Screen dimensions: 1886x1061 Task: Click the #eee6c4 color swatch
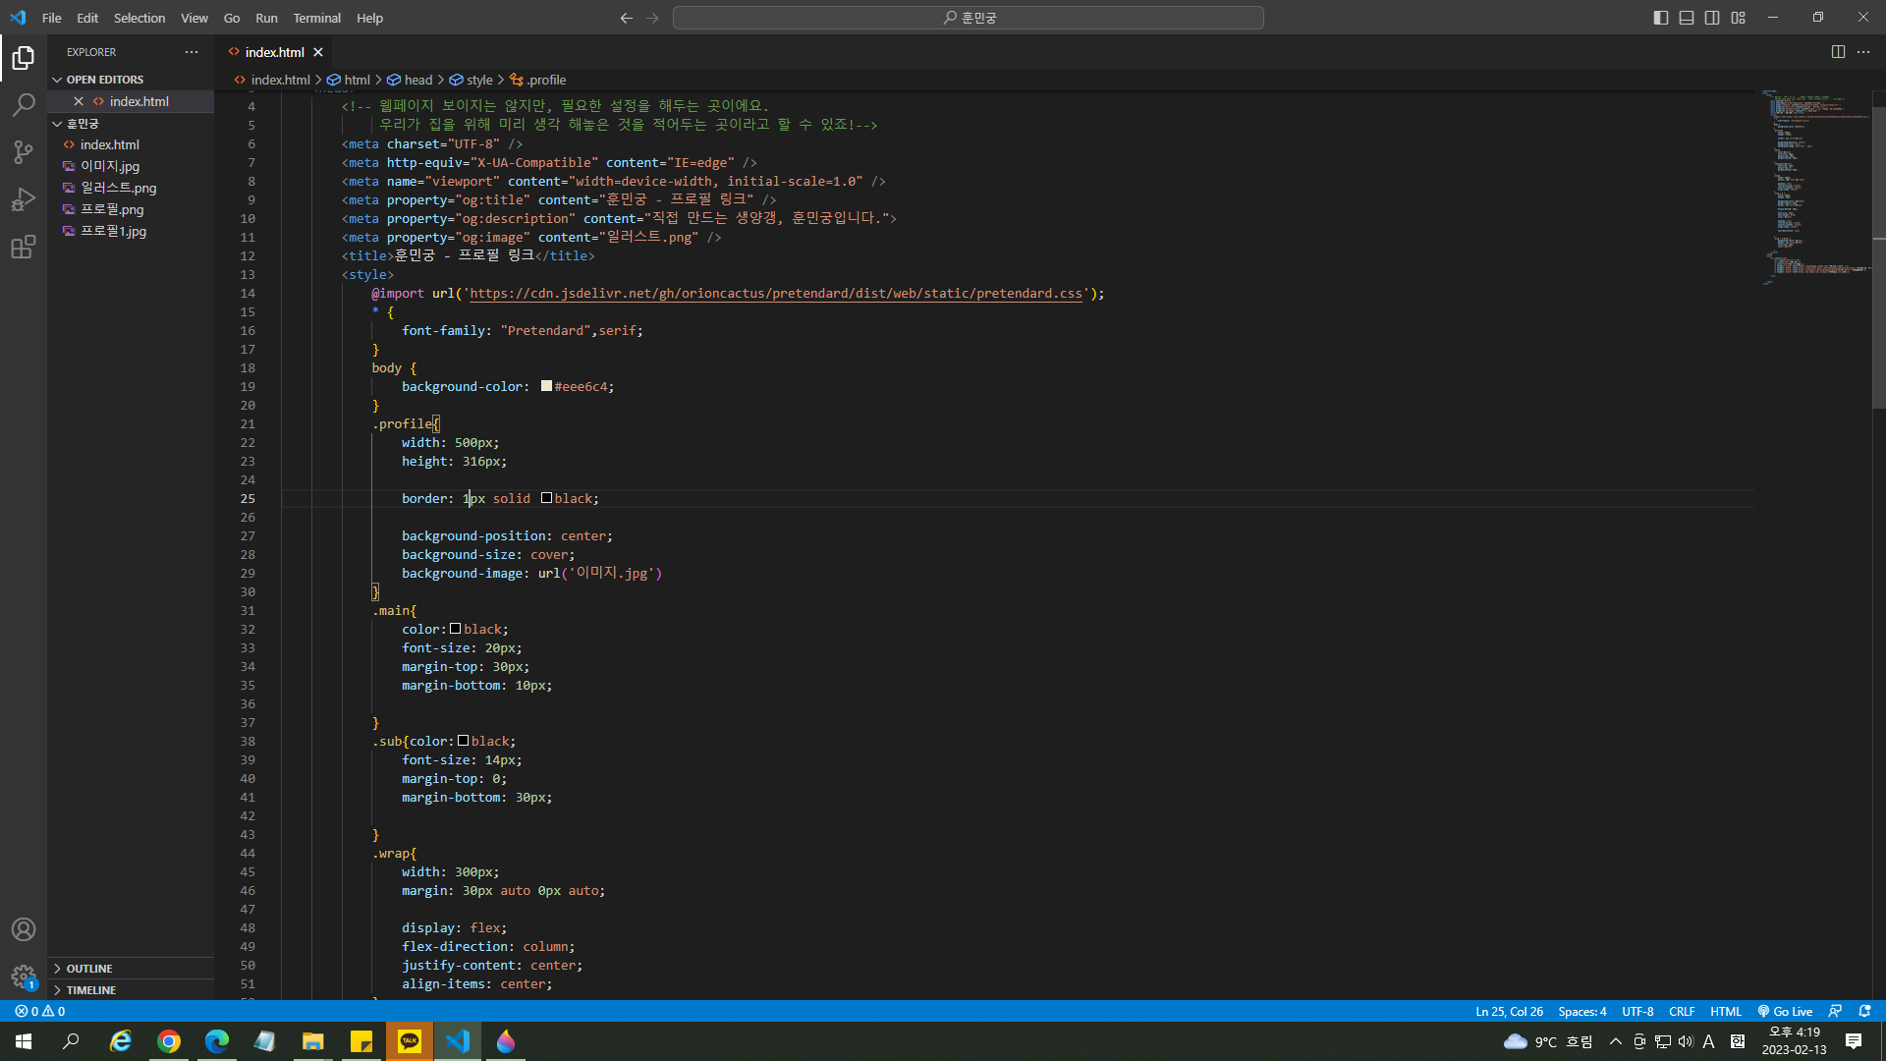click(x=546, y=386)
